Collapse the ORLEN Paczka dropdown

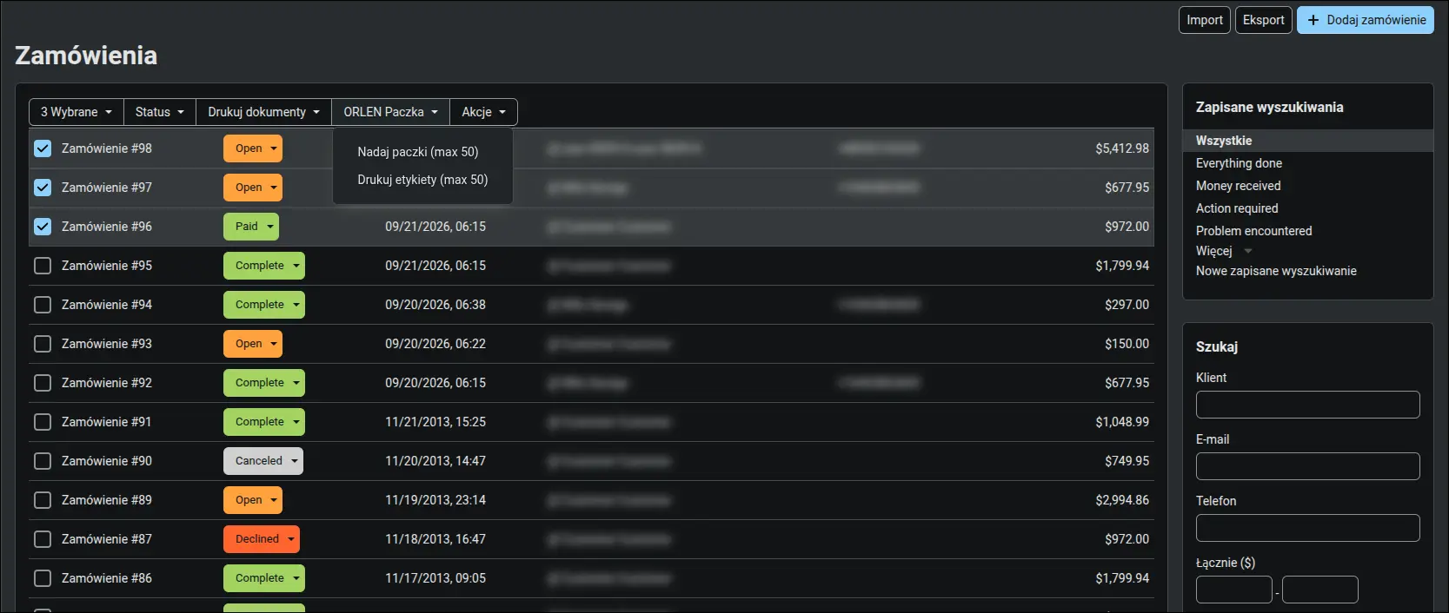pyautogui.click(x=391, y=112)
